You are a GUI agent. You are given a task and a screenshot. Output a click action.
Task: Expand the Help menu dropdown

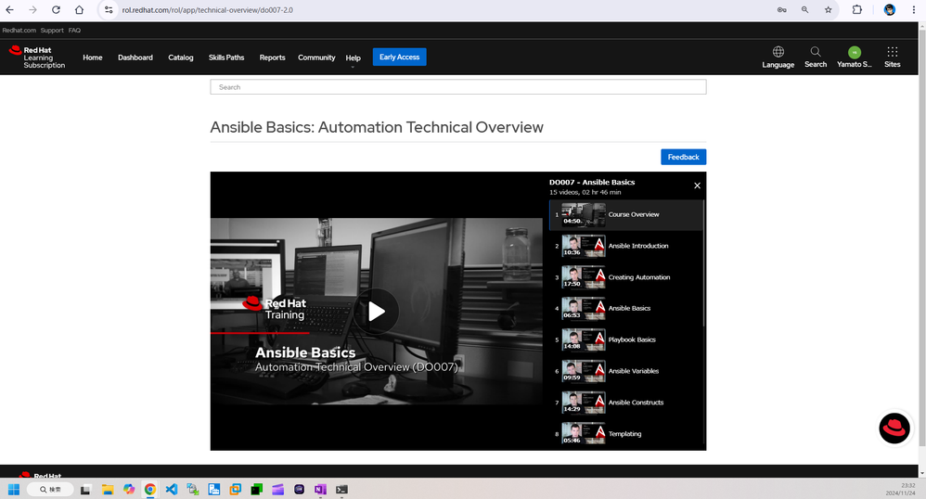[x=353, y=58]
